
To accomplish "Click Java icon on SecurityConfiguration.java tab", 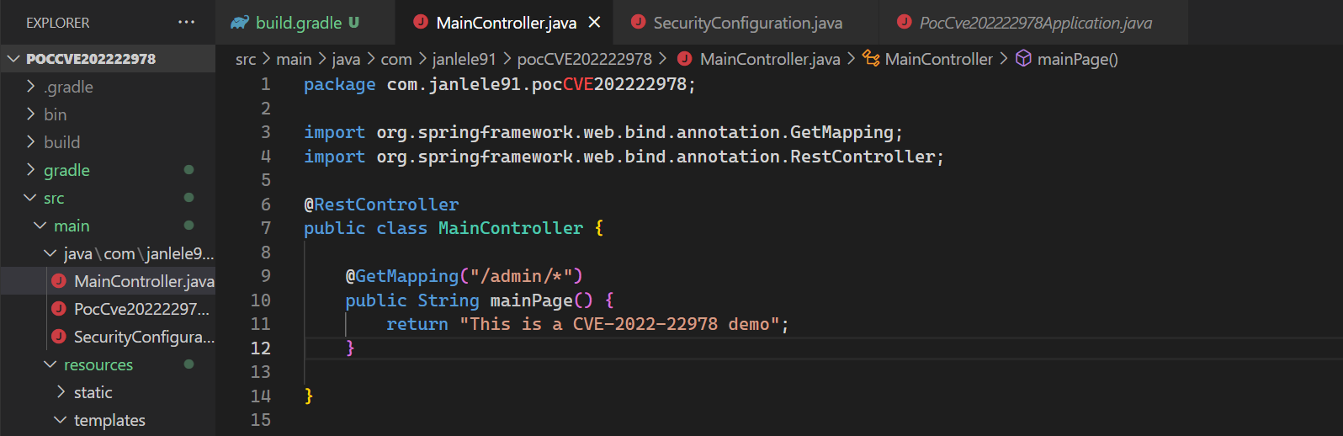I will [x=639, y=23].
